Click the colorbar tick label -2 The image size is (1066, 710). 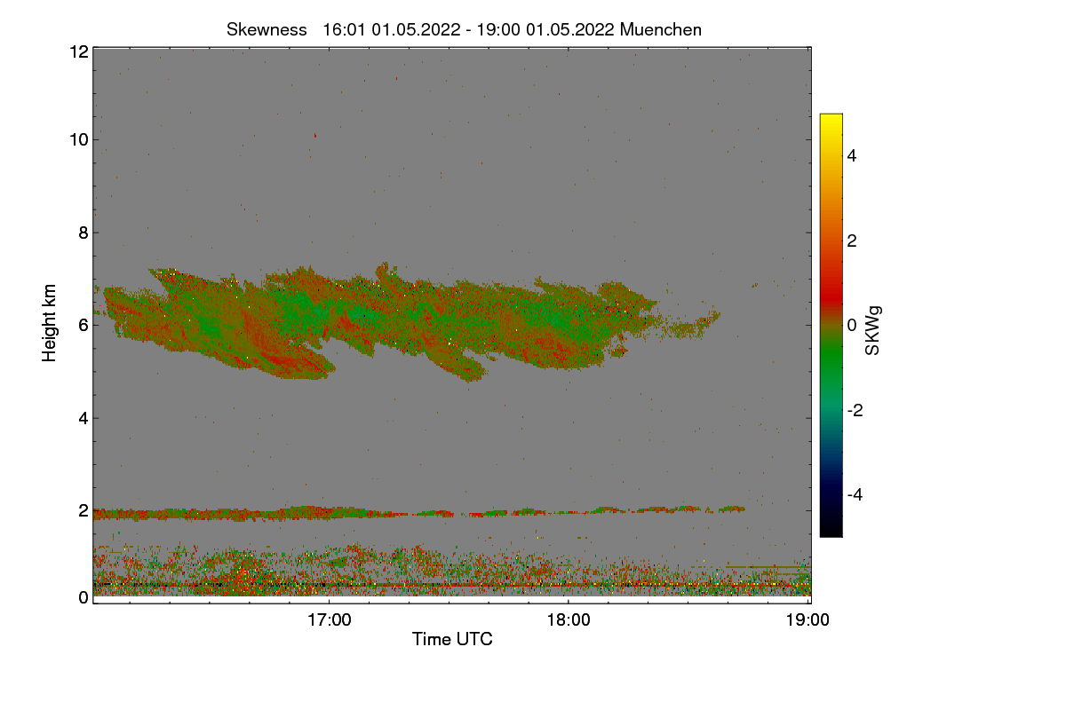(854, 410)
